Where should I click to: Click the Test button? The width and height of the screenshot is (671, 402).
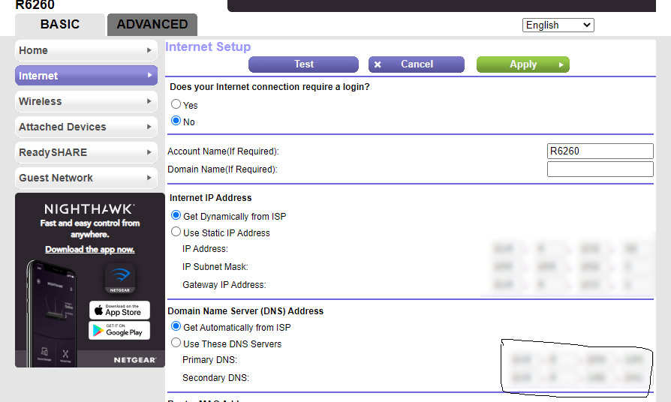click(x=303, y=64)
